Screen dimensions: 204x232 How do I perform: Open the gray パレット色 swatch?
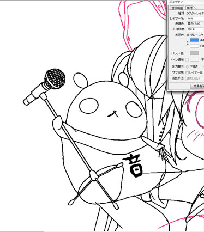pos(194,53)
